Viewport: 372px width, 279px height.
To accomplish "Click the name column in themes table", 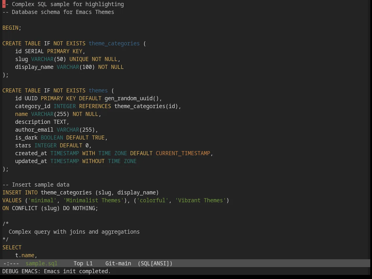I will point(22,114).
